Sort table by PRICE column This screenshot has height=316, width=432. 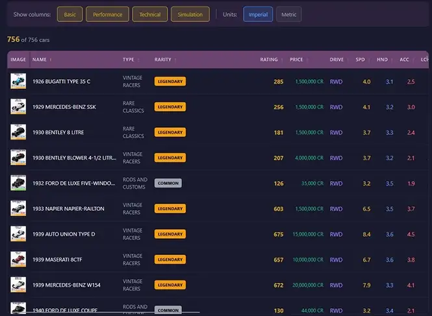click(x=299, y=60)
